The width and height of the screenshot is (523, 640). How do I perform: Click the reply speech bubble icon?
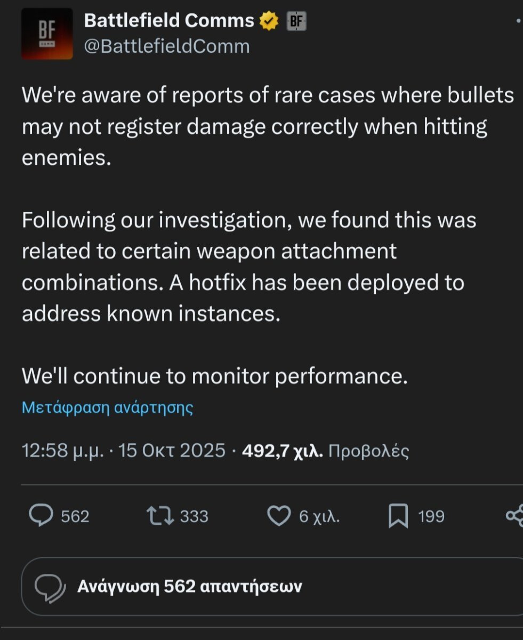pos(41,516)
